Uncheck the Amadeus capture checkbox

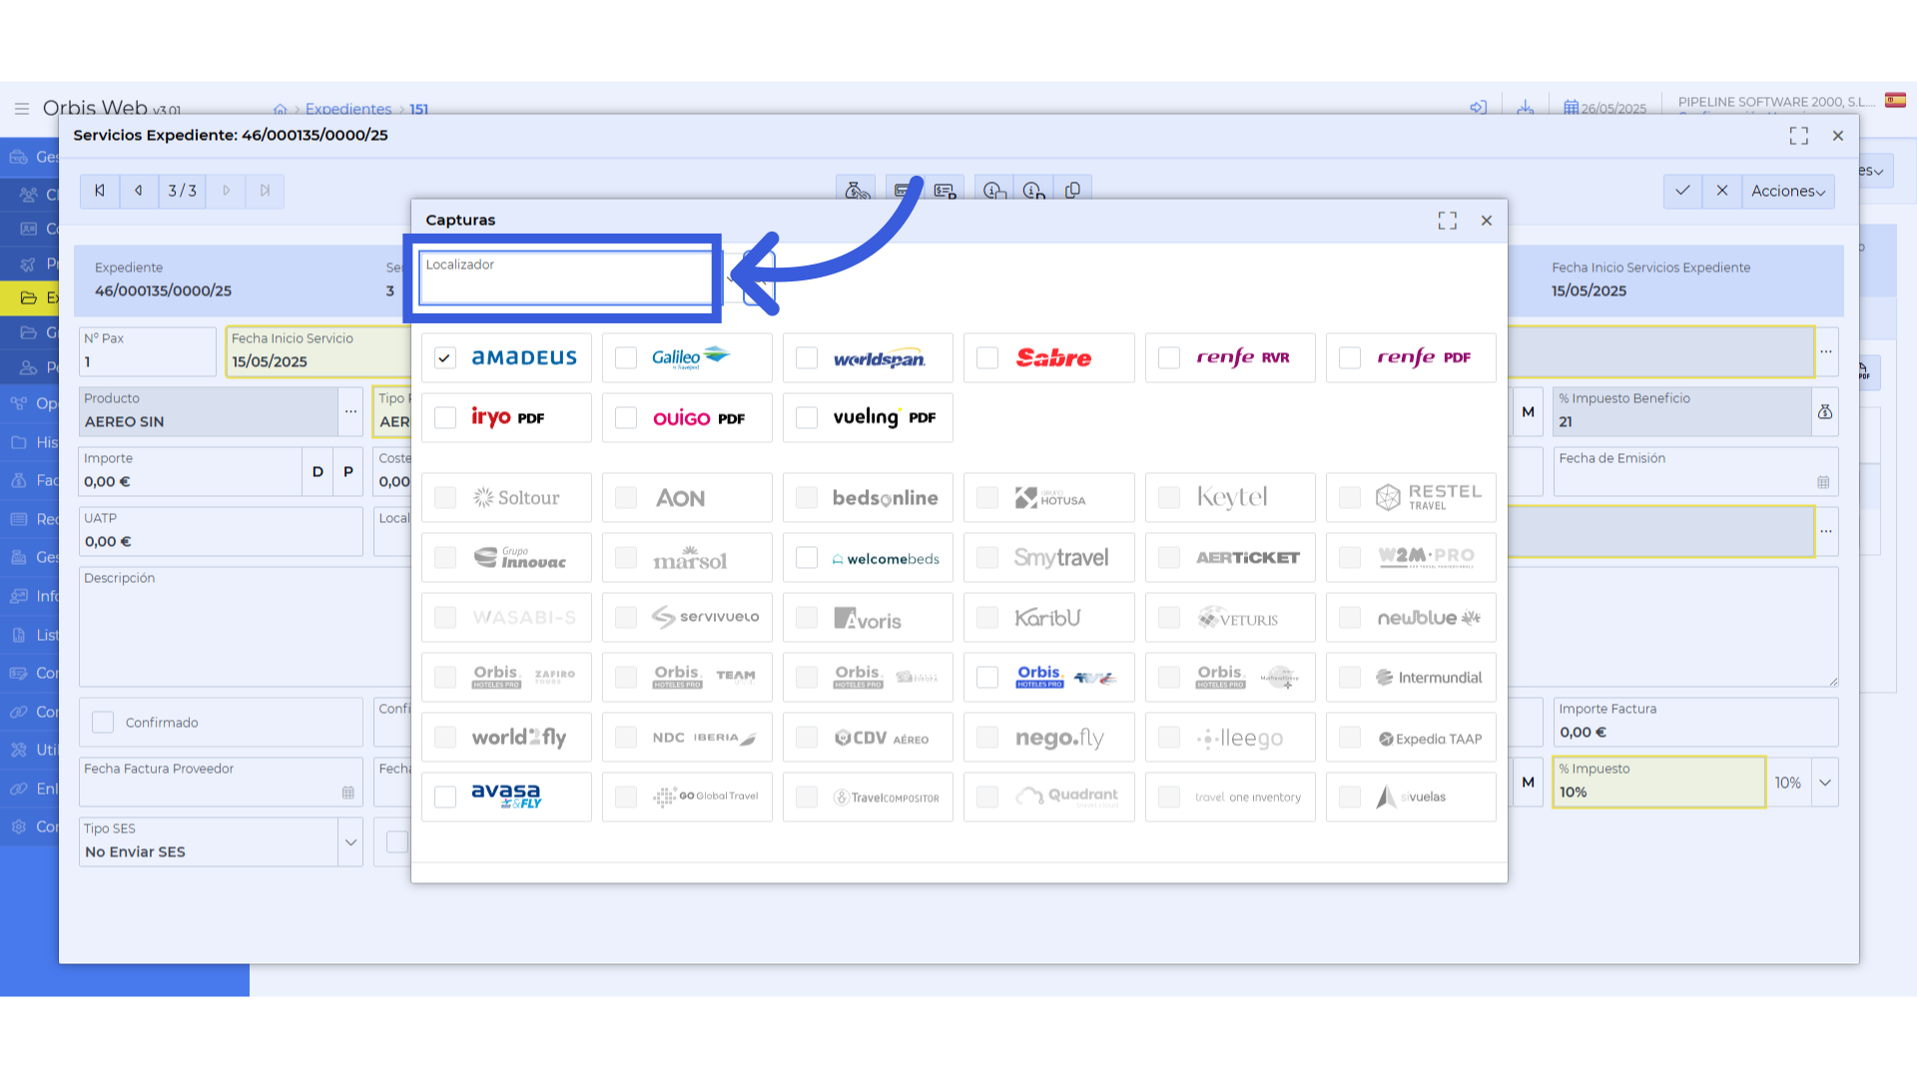click(x=445, y=357)
